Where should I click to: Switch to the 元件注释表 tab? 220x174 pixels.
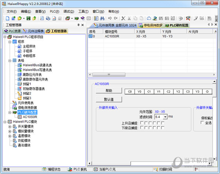pos(33,31)
